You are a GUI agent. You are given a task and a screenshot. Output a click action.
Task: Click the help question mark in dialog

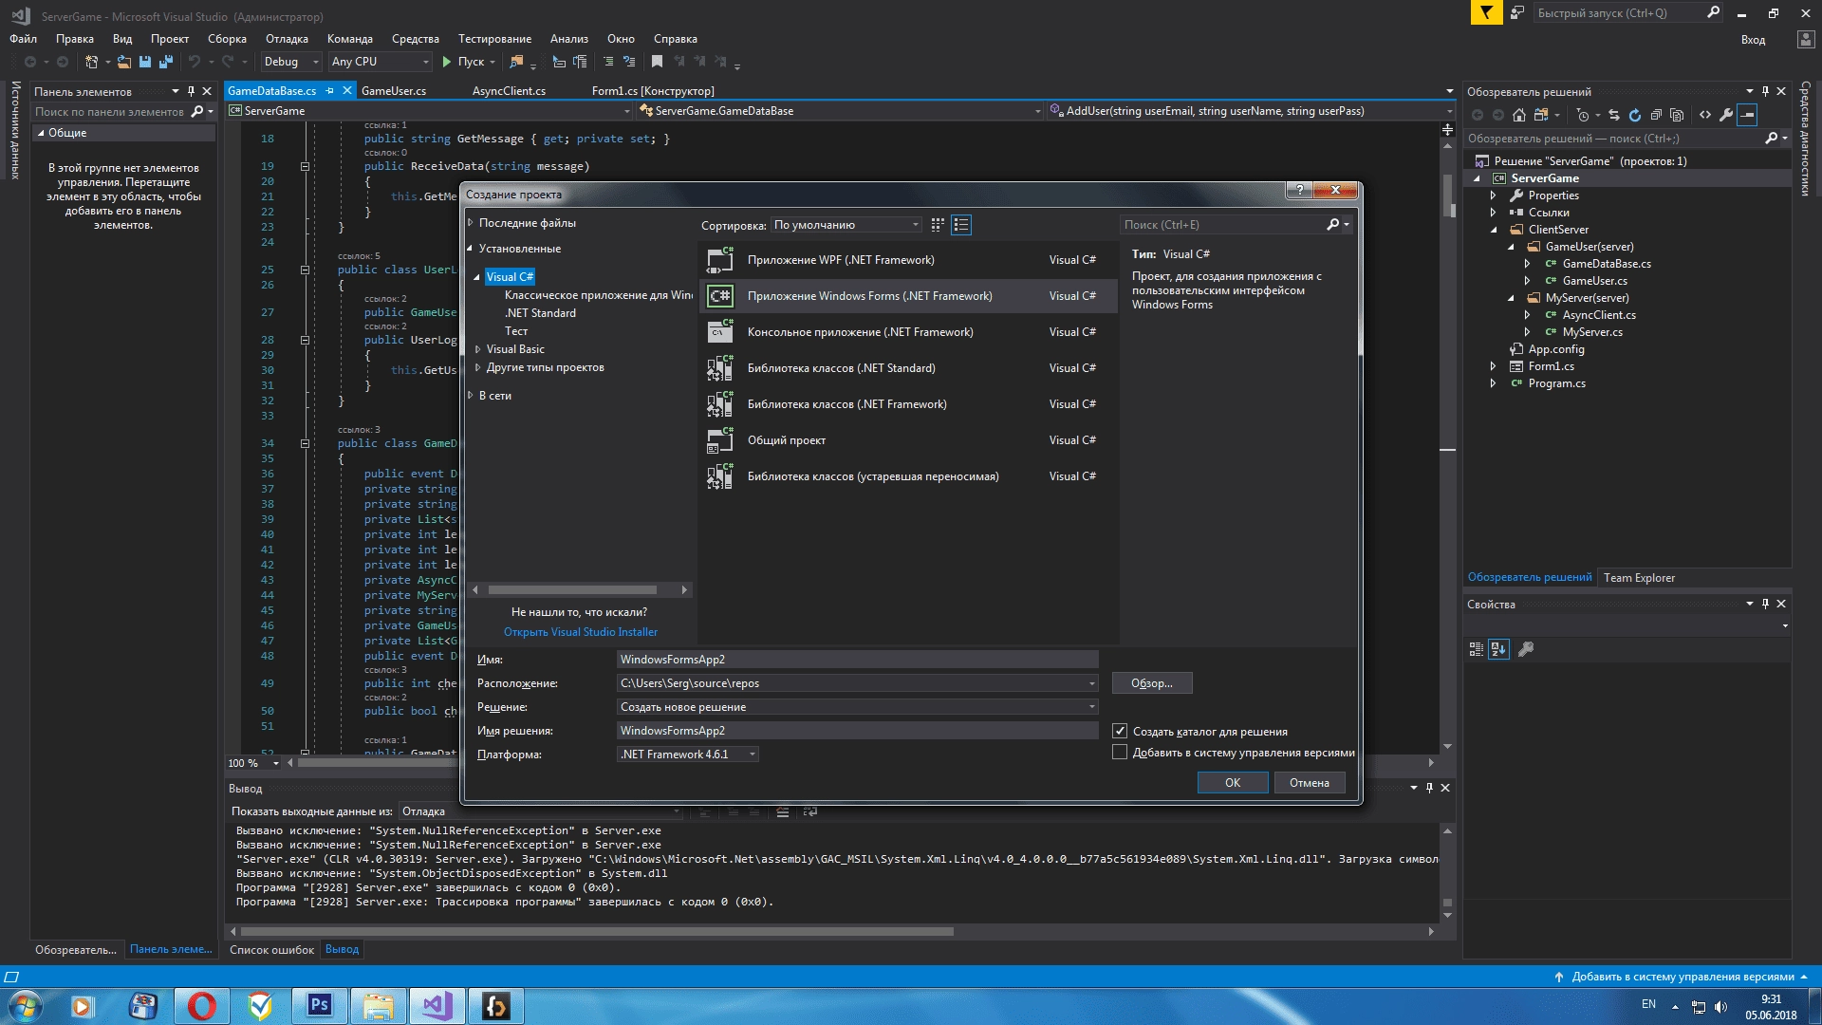[x=1300, y=190]
